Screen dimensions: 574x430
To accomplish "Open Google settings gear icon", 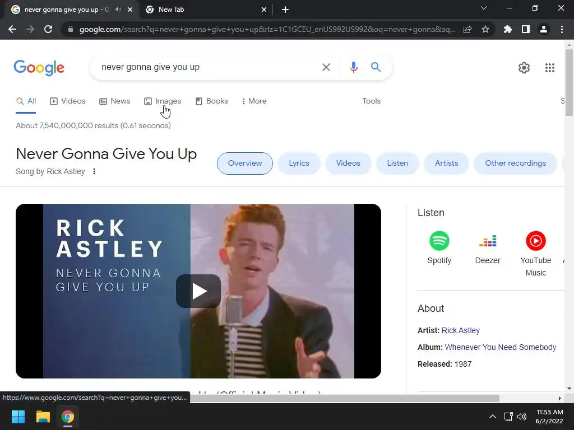I will tap(524, 68).
